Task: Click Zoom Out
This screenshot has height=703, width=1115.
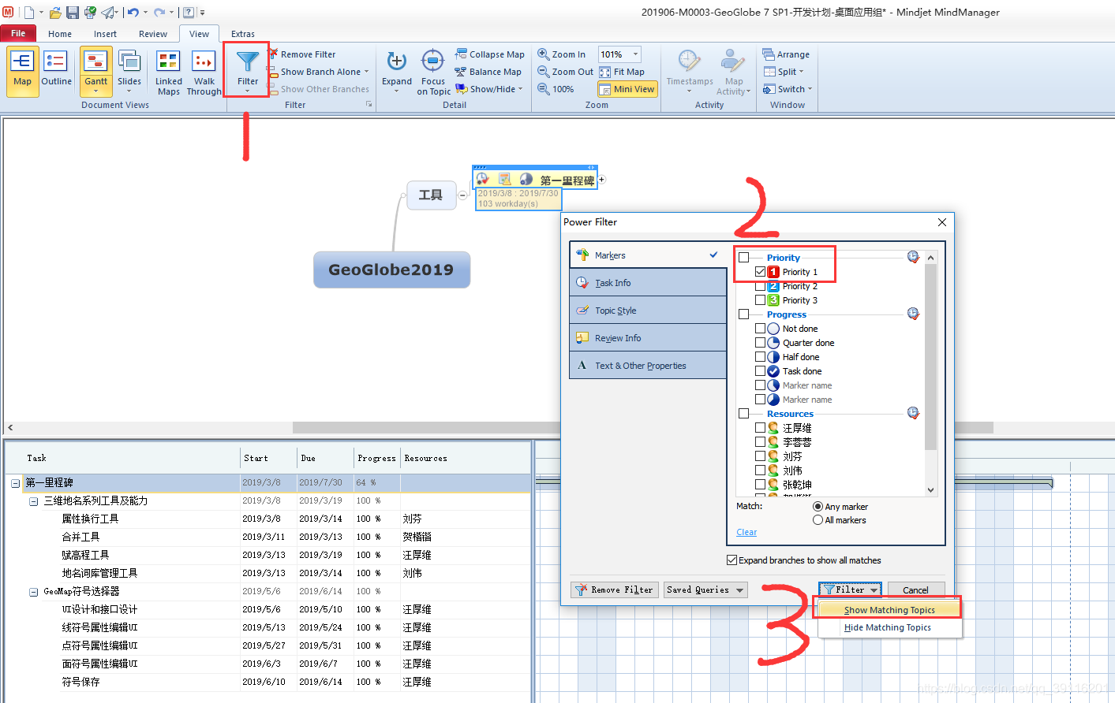Action: [x=565, y=72]
